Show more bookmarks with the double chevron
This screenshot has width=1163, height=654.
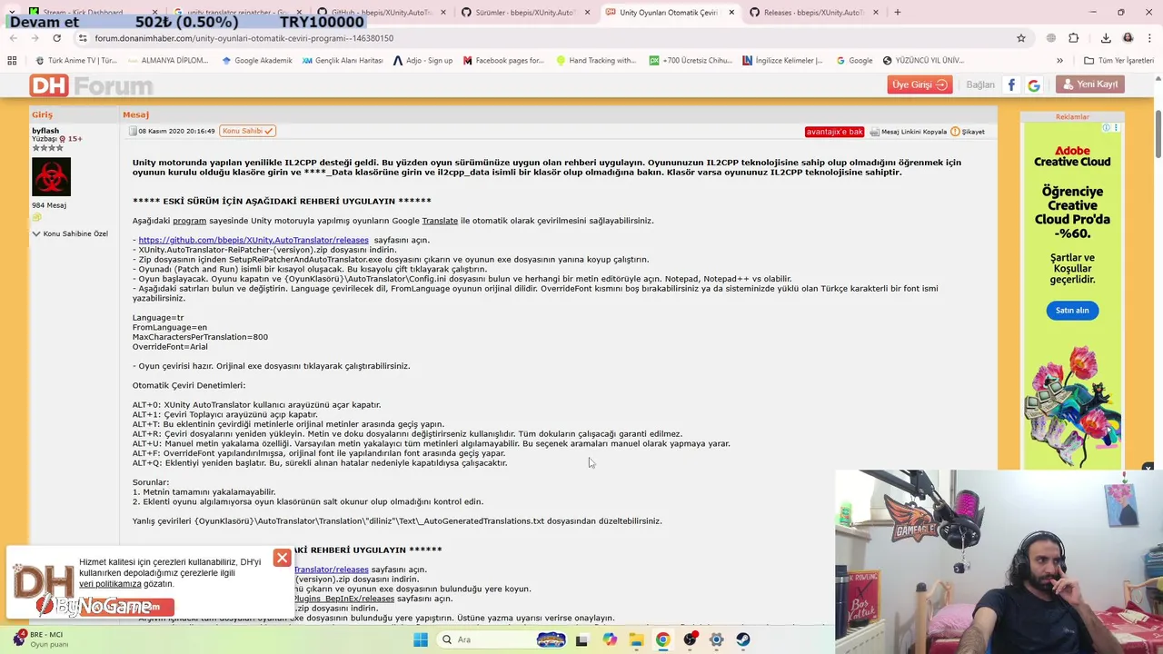pyautogui.click(x=1059, y=61)
